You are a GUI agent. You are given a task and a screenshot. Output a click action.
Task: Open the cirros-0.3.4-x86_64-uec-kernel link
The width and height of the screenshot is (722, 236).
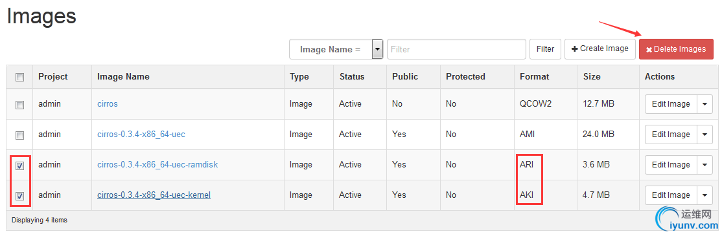154,195
